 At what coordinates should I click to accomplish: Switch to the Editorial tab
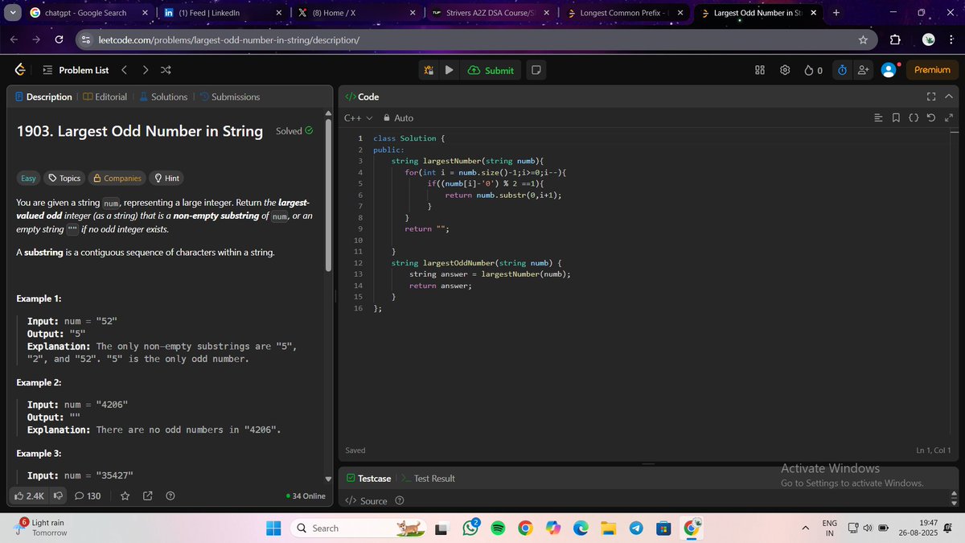pyautogui.click(x=105, y=97)
